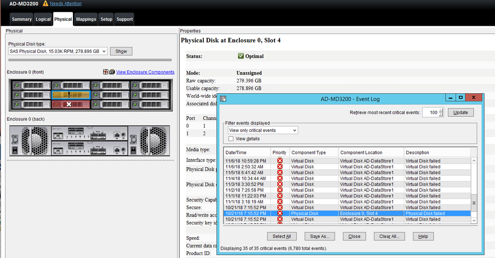Click the upper RAID controller module on enclosure back
Image resolution: width=495 pixels, height=258 pixels.
pyautogui.click(x=89, y=133)
